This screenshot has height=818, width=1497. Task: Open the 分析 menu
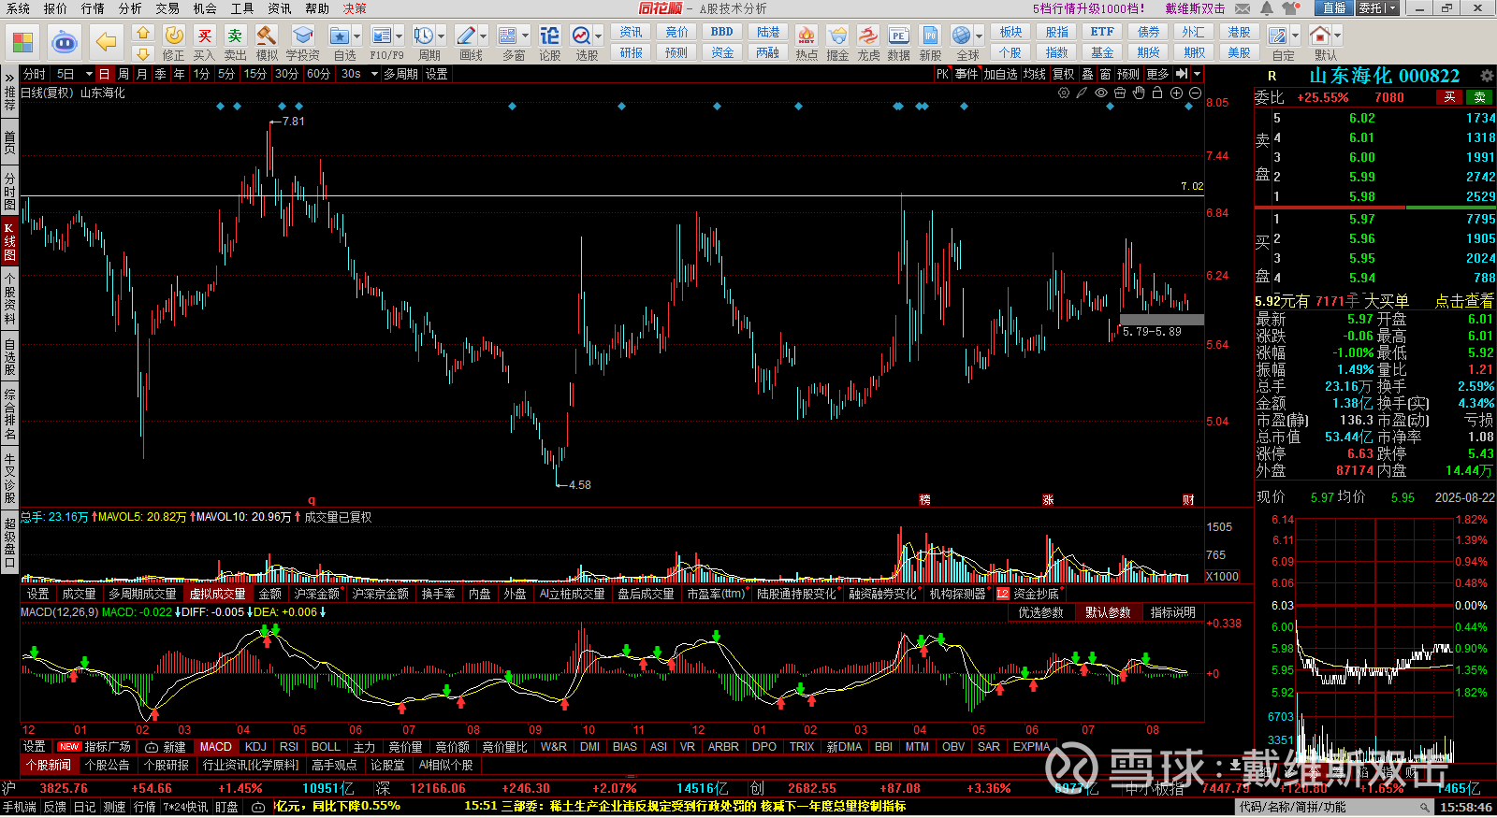pyautogui.click(x=130, y=8)
